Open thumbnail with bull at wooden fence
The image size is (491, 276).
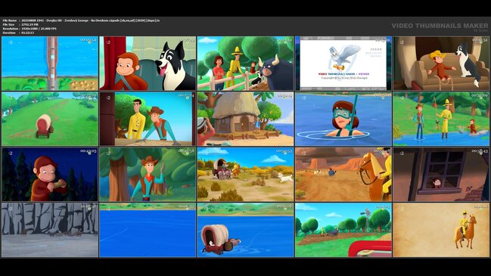pyautogui.click(x=245, y=64)
